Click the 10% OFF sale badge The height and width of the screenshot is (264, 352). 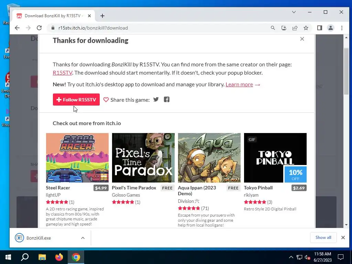click(295, 174)
